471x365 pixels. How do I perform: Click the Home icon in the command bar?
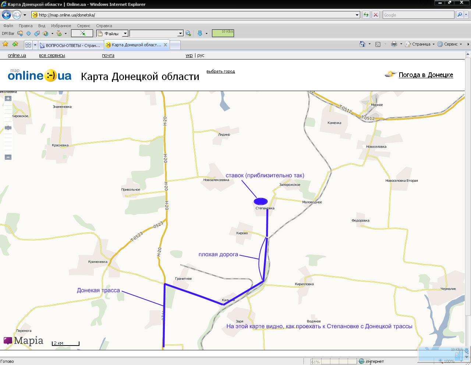click(362, 44)
